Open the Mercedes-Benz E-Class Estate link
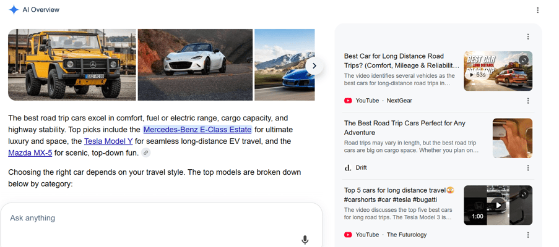 tap(197, 129)
